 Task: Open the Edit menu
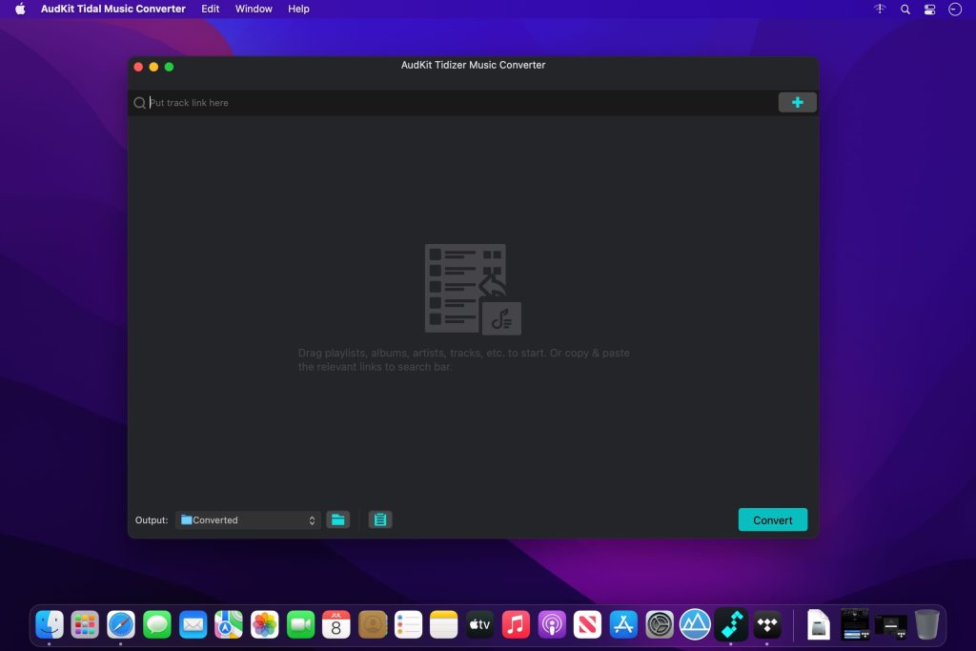tap(210, 9)
